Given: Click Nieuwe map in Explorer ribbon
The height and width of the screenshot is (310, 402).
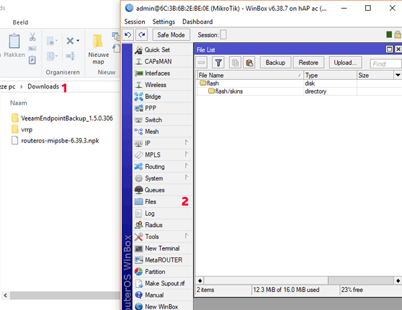Looking at the screenshot, I should (x=98, y=49).
